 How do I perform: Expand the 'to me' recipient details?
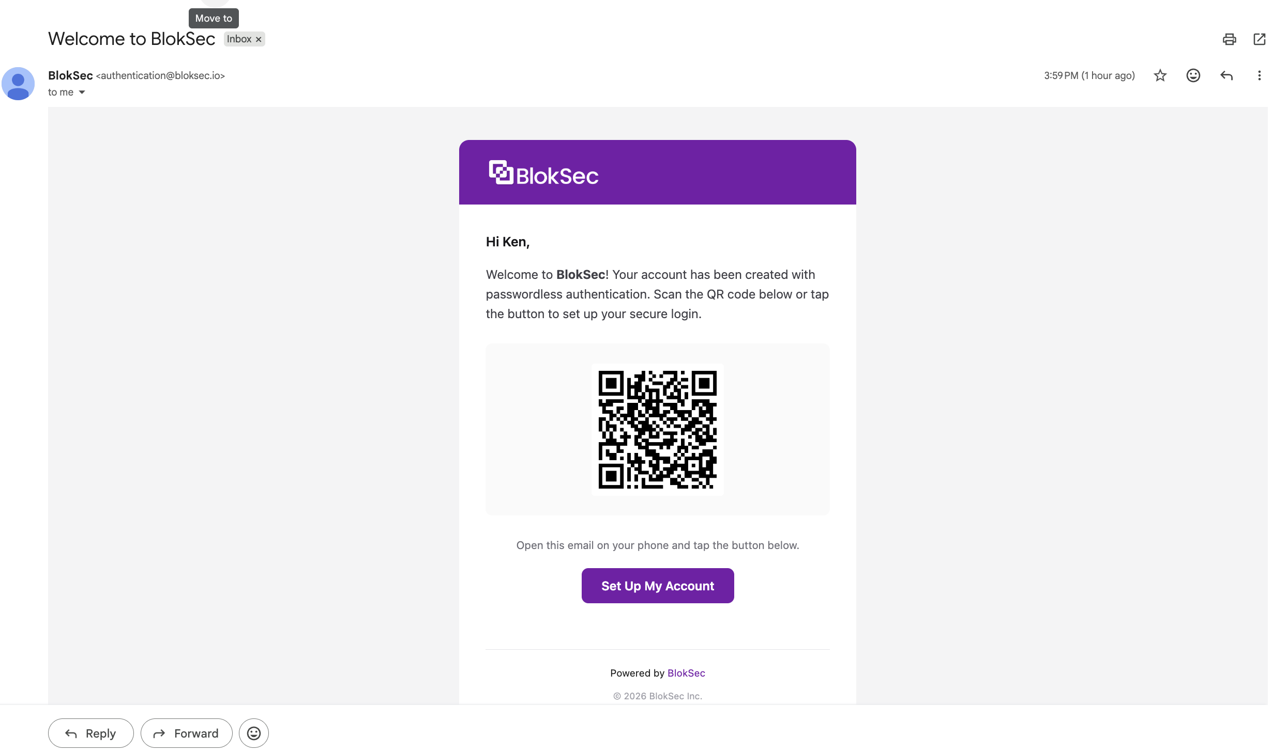[x=67, y=92]
